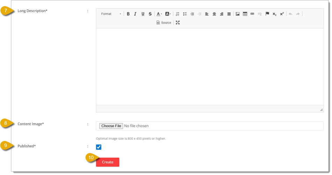332x175 pixels.
Task: Toggle Strikethrough formatting
Action: 150,14
